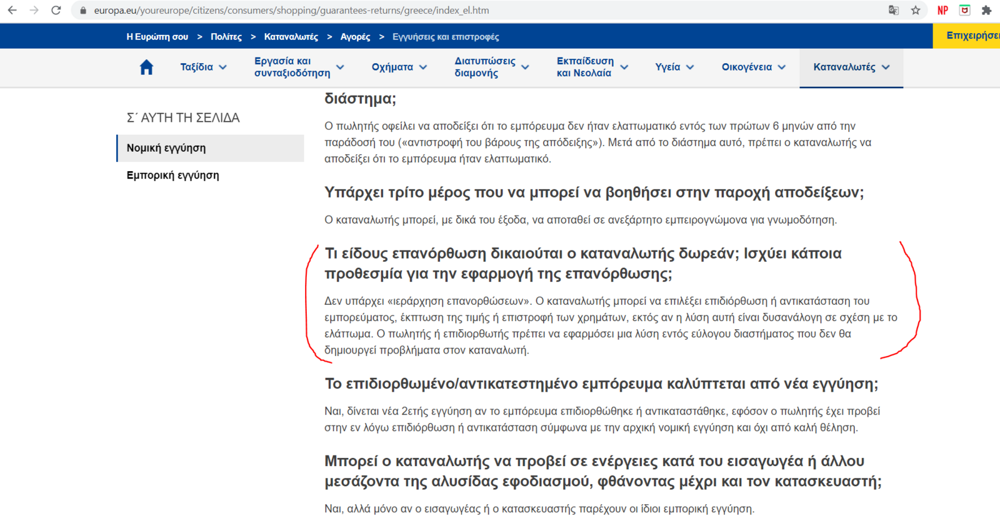Viewport: 1000px width, 531px height.
Task: Open breadcrumb link Η Ευρώπη σου
Action: pyautogui.click(x=157, y=37)
